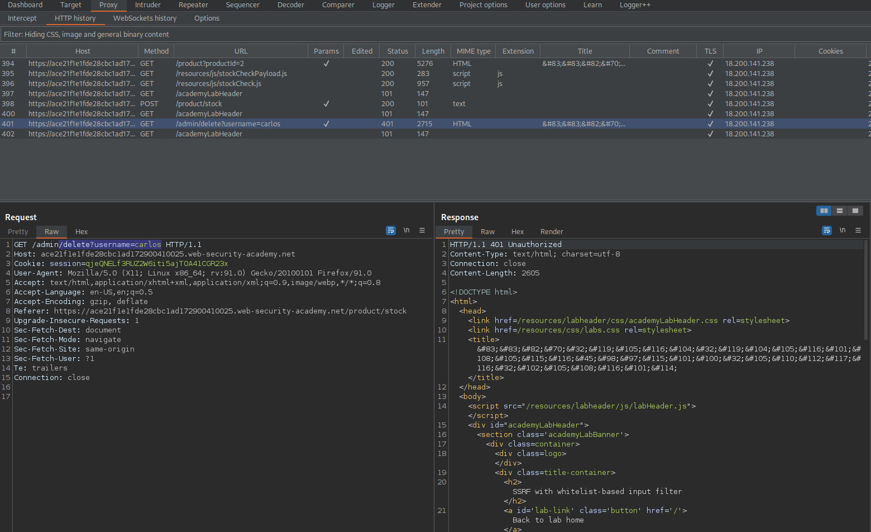Sort history by URL column header
This screenshot has width=871, height=532.
pyautogui.click(x=241, y=51)
